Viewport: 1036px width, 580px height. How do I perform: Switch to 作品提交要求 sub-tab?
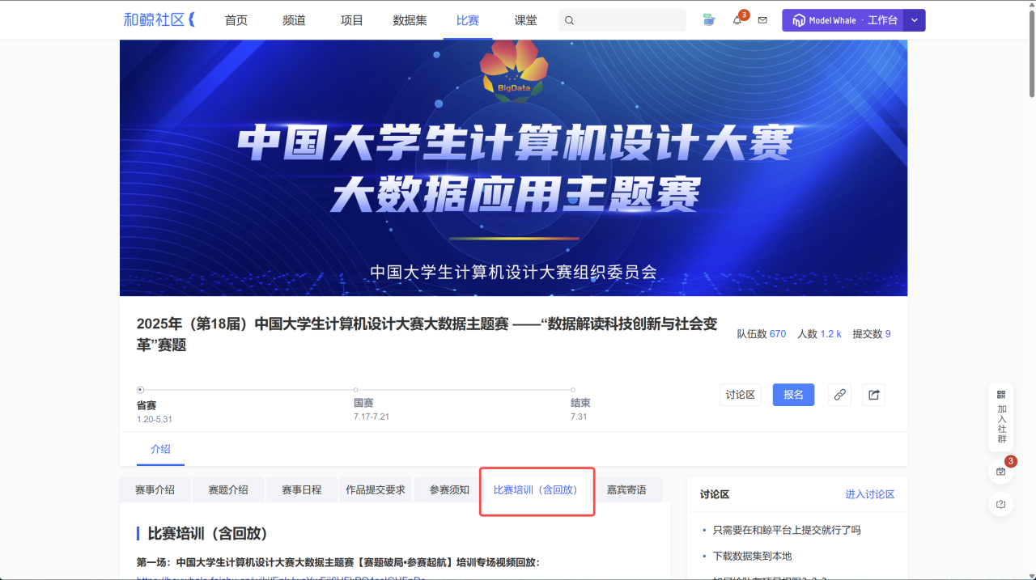pyautogui.click(x=376, y=489)
